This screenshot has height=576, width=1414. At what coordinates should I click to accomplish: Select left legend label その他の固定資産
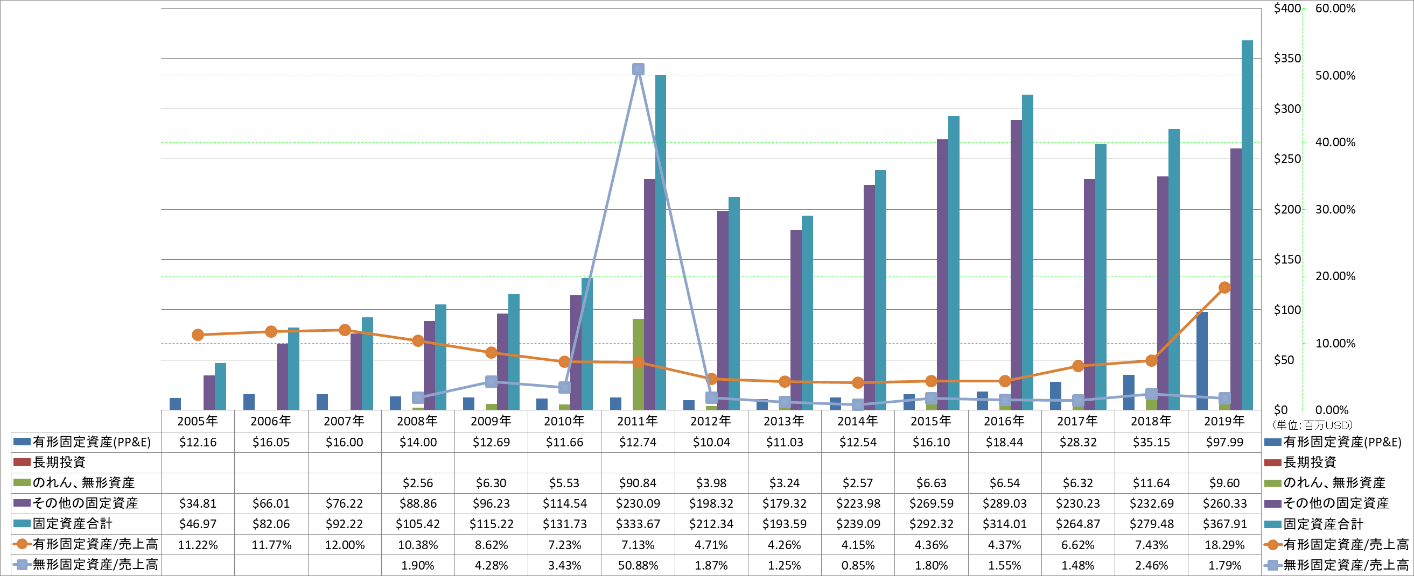tap(85, 503)
